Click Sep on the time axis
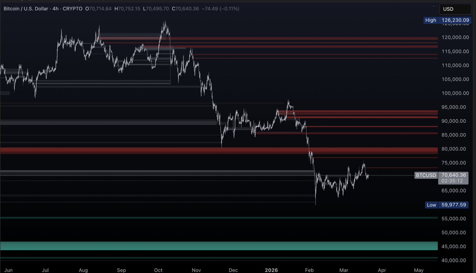 click(x=121, y=270)
